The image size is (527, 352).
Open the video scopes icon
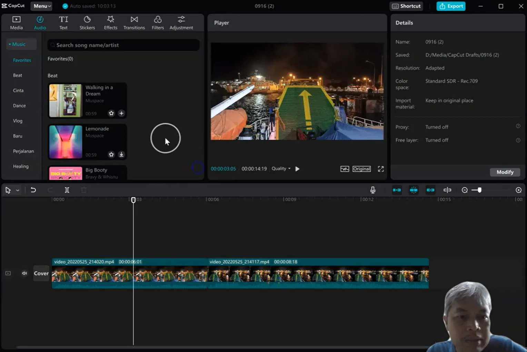pyautogui.click(x=345, y=169)
